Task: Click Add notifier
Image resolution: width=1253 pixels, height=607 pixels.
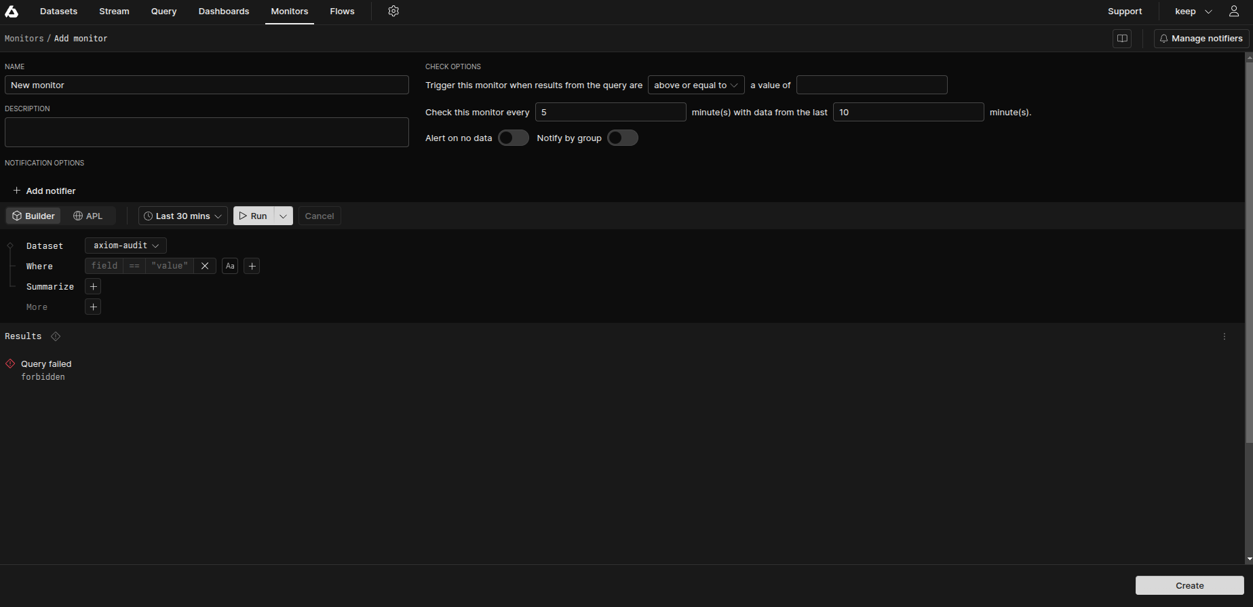Action: click(x=44, y=191)
